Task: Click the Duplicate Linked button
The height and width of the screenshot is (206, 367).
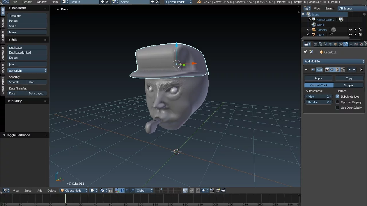Action: coord(28,53)
